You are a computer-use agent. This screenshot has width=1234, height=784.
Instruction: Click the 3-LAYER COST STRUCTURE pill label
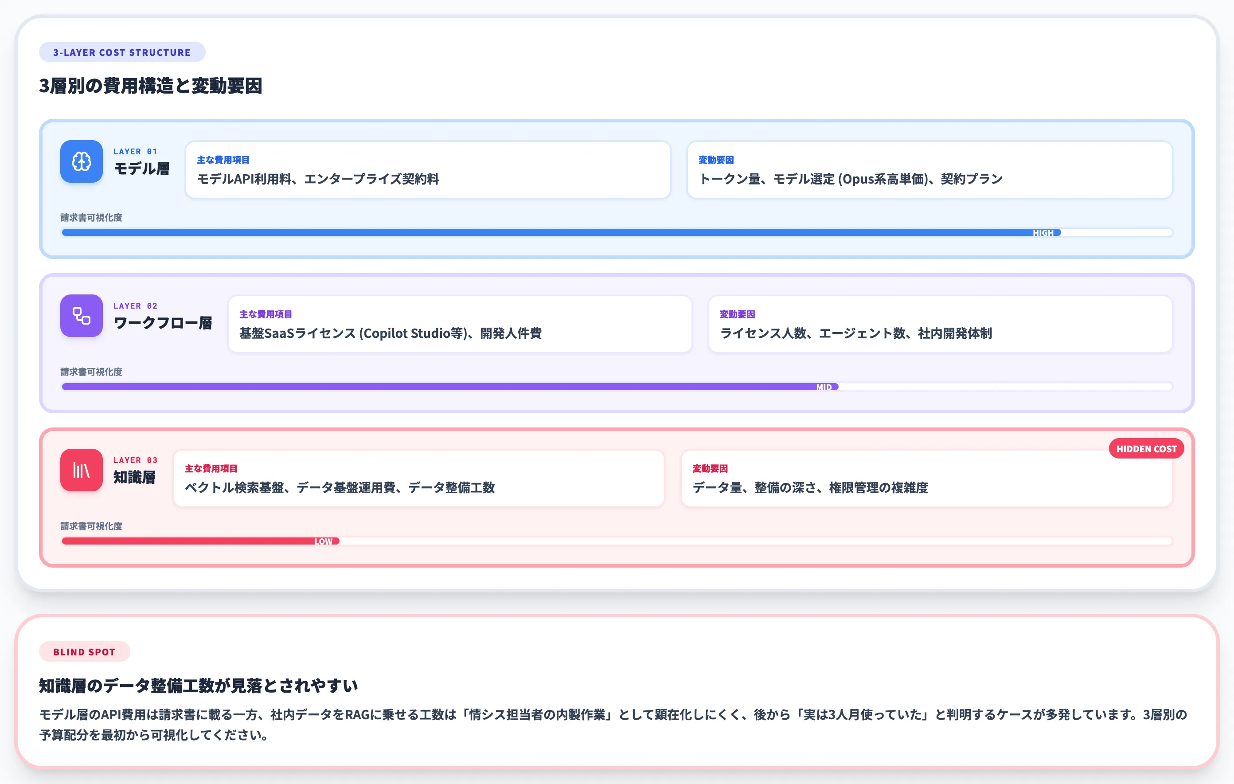(x=122, y=52)
